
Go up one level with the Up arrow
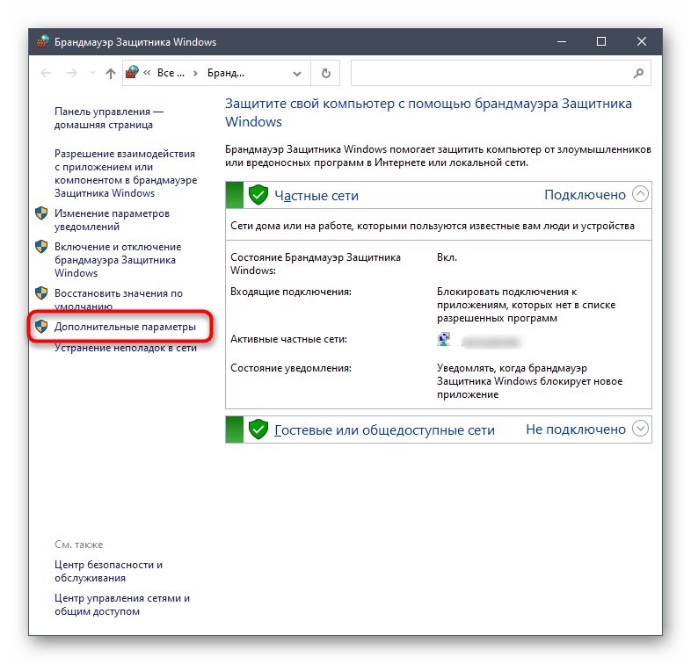tap(111, 73)
